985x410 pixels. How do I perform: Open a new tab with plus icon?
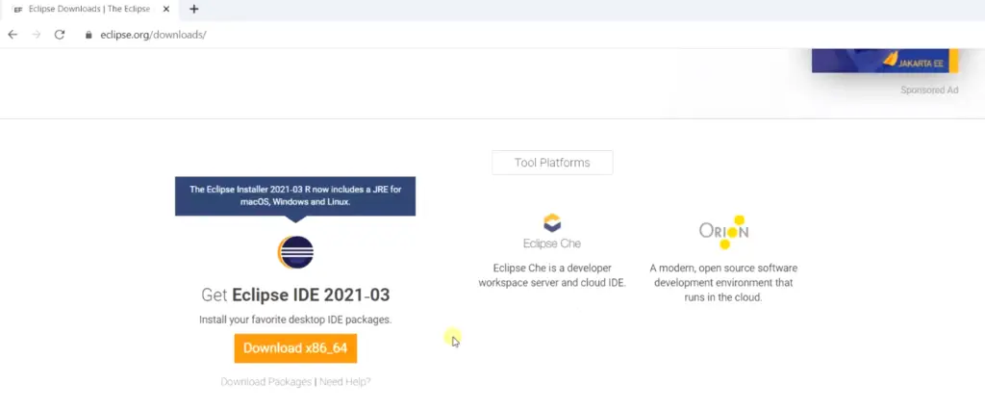[194, 9]
